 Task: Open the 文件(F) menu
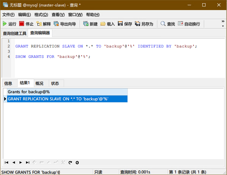(x=8, y=15)
